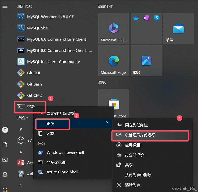Open MySQL 8.0 Command Line Client icon
This screenshot has width=198, height=192.
21,39
